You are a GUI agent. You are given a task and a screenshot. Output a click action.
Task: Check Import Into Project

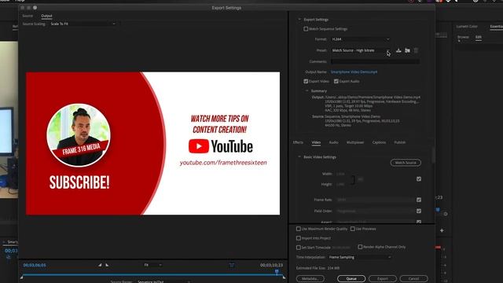click(299, 238)
